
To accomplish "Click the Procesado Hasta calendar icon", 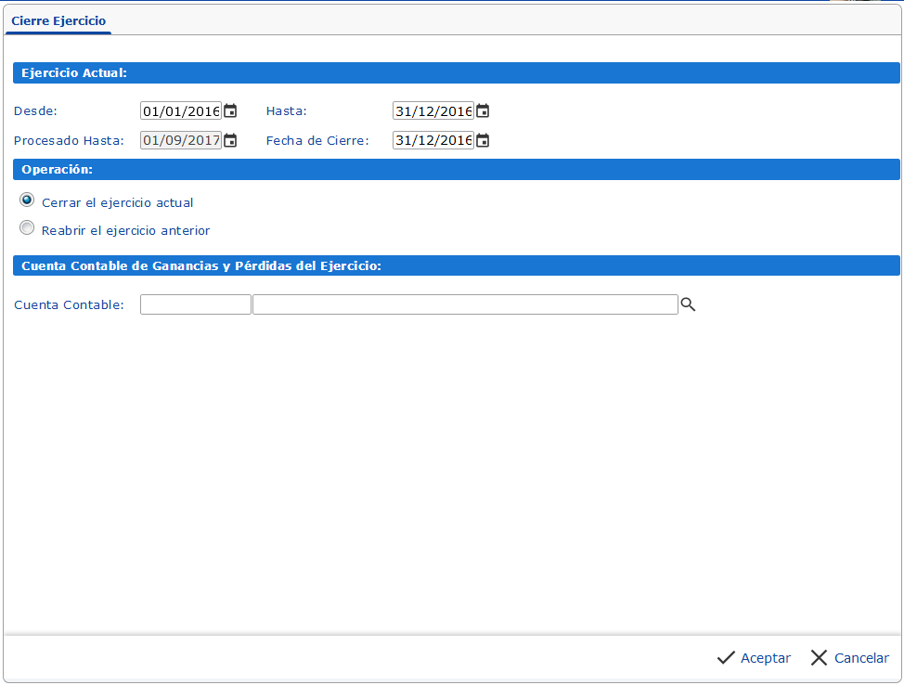I will point(230,141).
